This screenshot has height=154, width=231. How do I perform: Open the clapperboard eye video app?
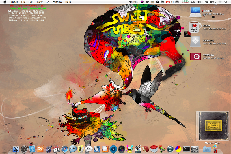click(x=138, y=149)
